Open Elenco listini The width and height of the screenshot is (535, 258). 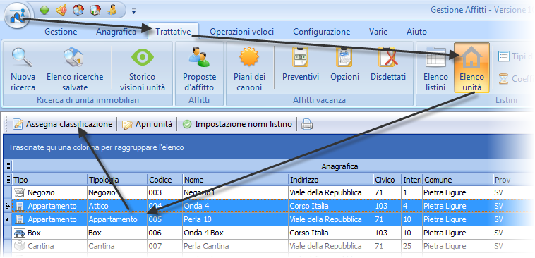pos(435,69)
